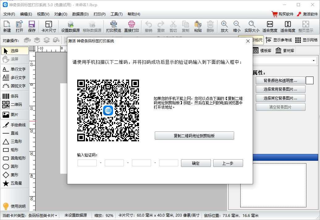Viewport: 320px width, 220px height.
Task: Draw a 圆角矩形 rounded rectangle
Action: point(15,158)
